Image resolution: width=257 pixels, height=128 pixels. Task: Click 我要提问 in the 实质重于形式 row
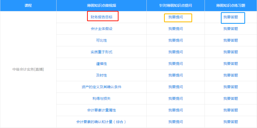[176, 52]
